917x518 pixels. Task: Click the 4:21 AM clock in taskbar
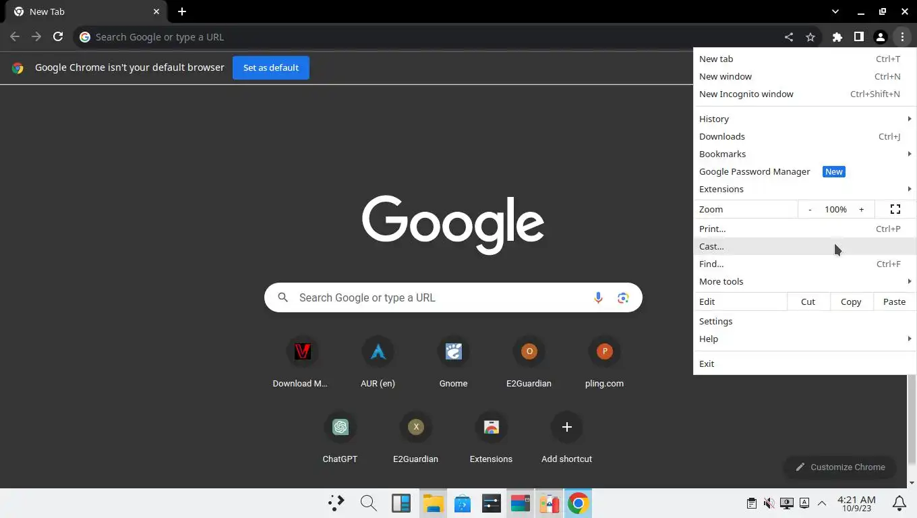[x=856, y=503]
